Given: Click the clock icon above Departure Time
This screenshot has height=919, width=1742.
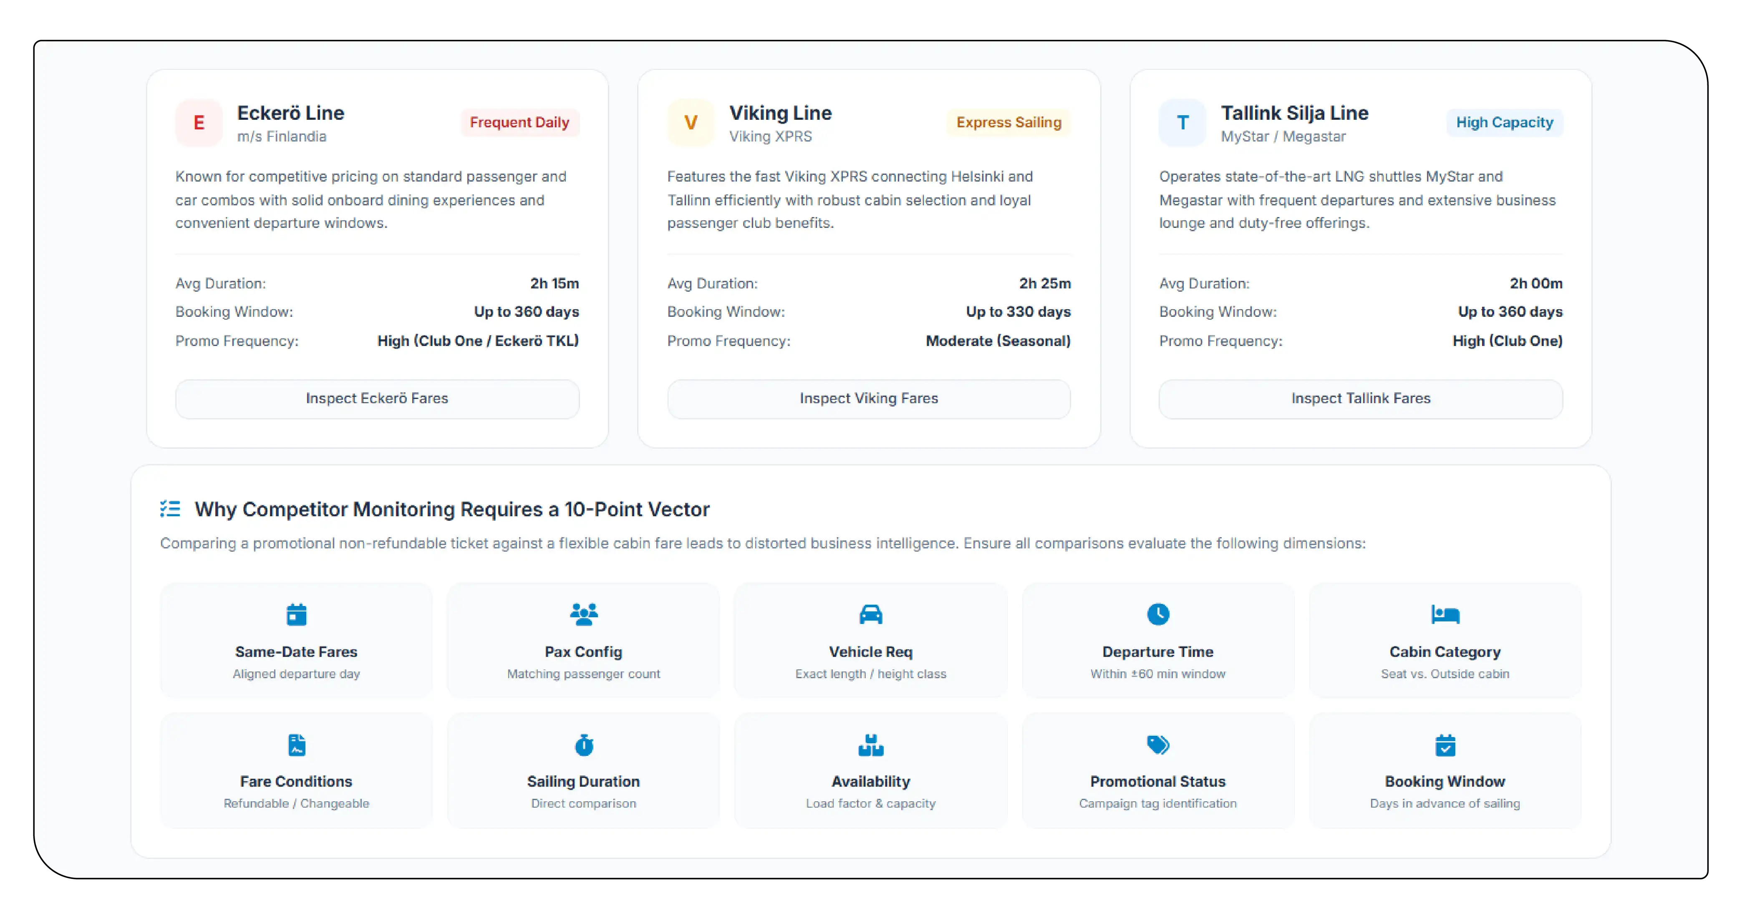Looking at the screenshot, I should 1158,614.
